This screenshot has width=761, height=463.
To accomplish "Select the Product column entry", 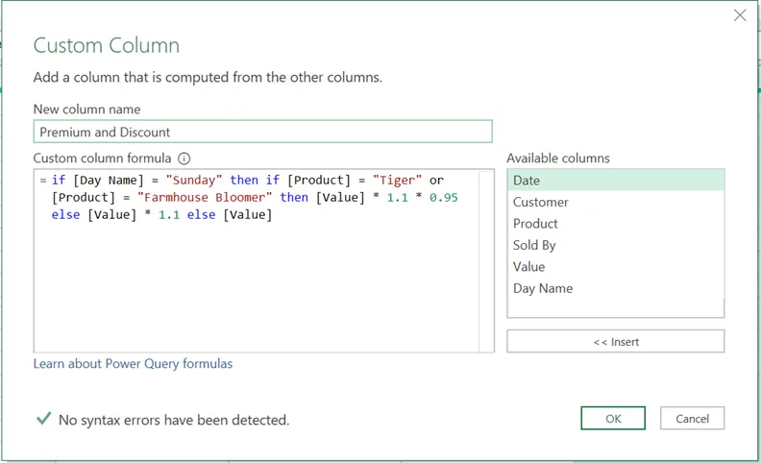I will tap(615, 224).
